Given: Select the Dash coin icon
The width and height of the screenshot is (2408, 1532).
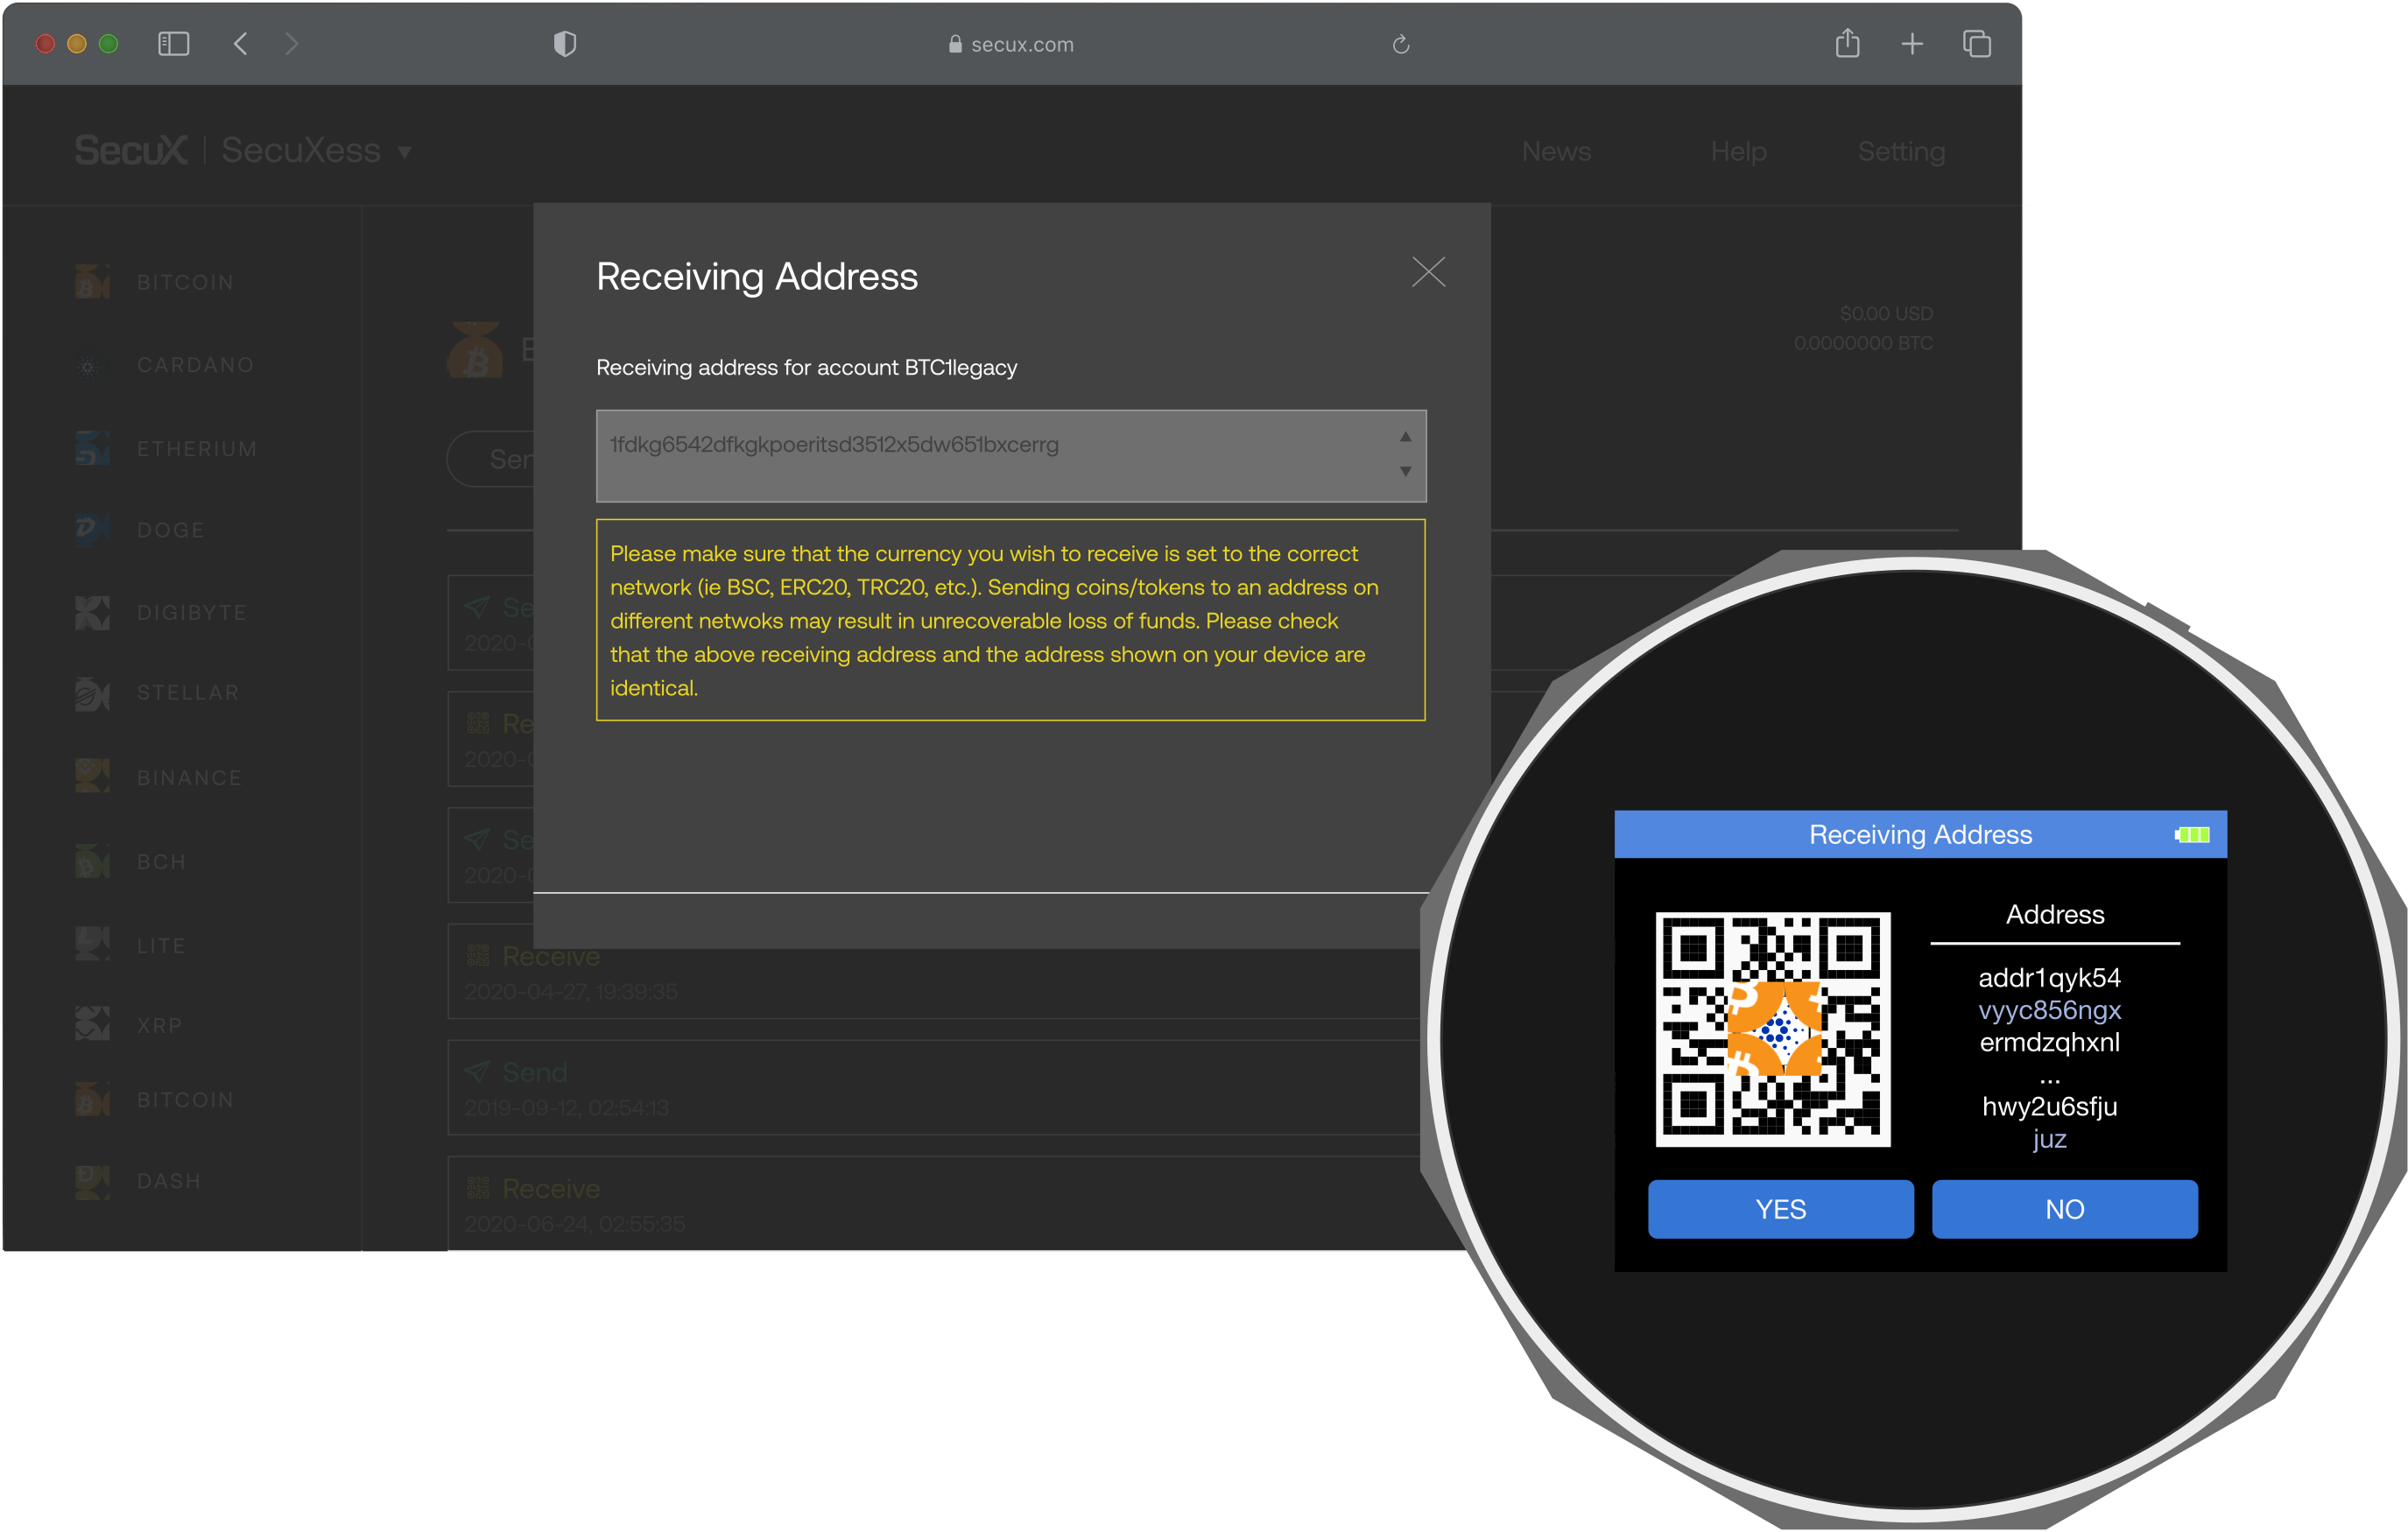Looking at the screenshot, I should [92, 1181].
